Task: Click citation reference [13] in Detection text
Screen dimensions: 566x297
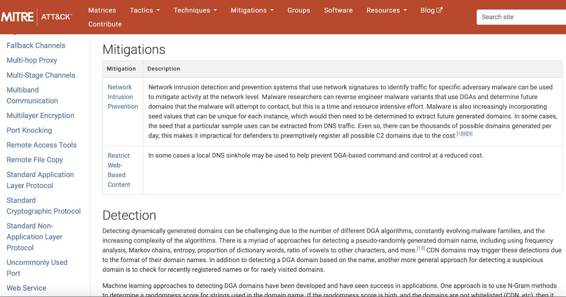Action: 421,248
